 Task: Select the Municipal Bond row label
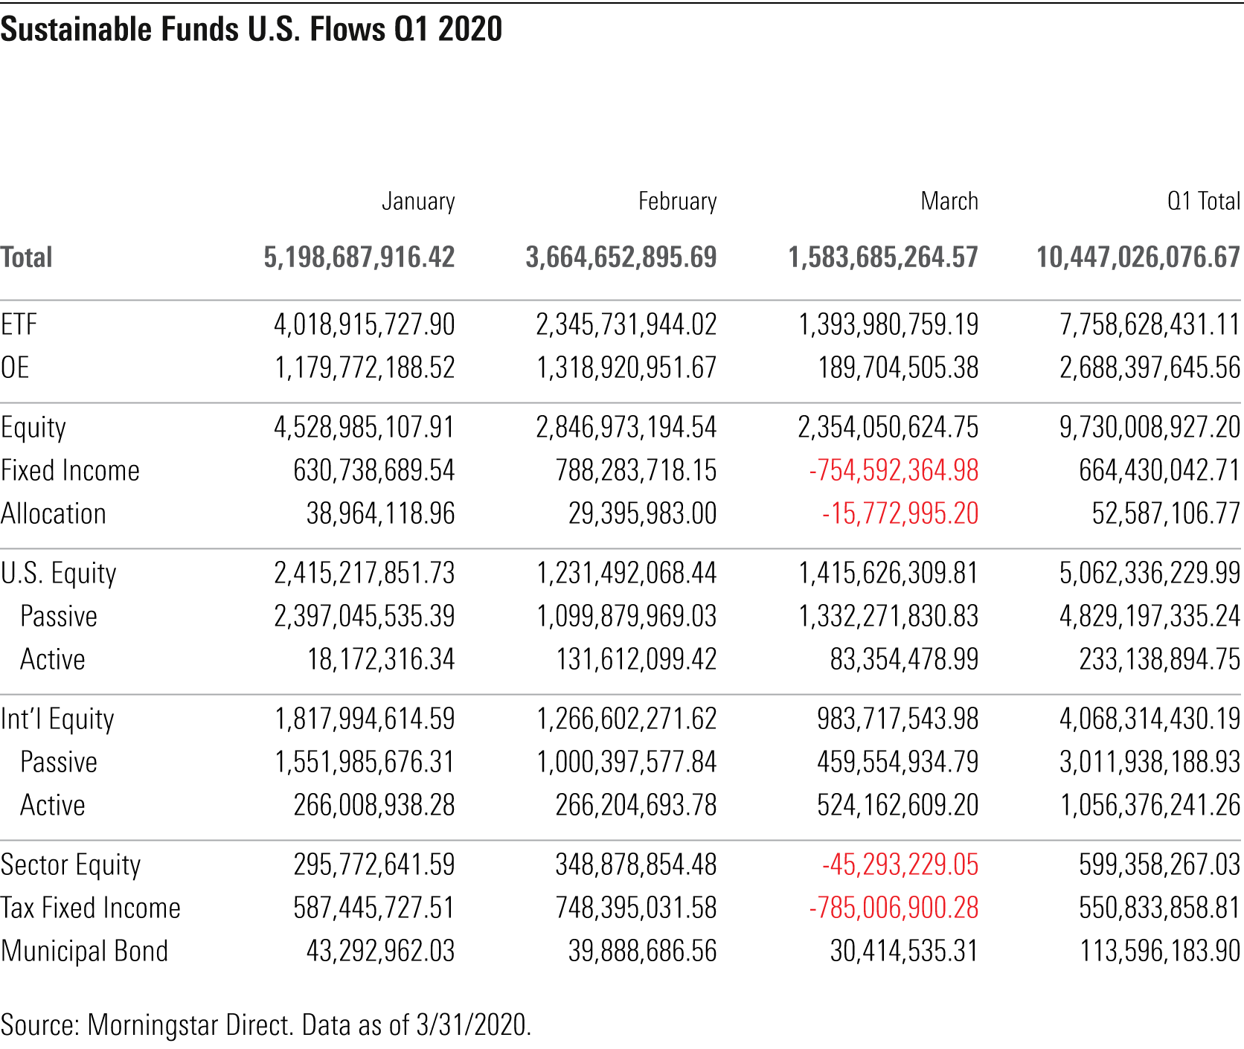tap(85, 951)
